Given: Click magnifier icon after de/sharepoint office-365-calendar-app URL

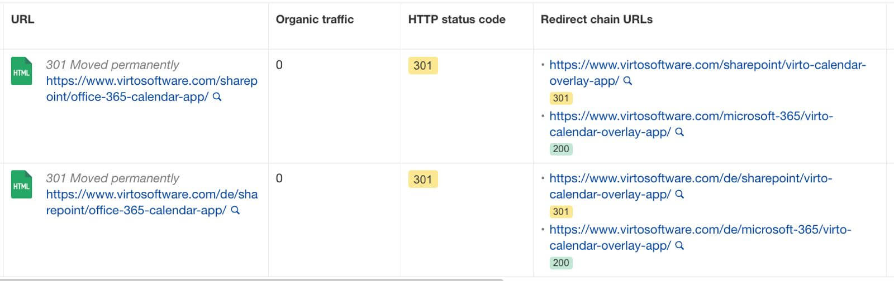Looking at the screenshot, I should [x=235, y=211].
